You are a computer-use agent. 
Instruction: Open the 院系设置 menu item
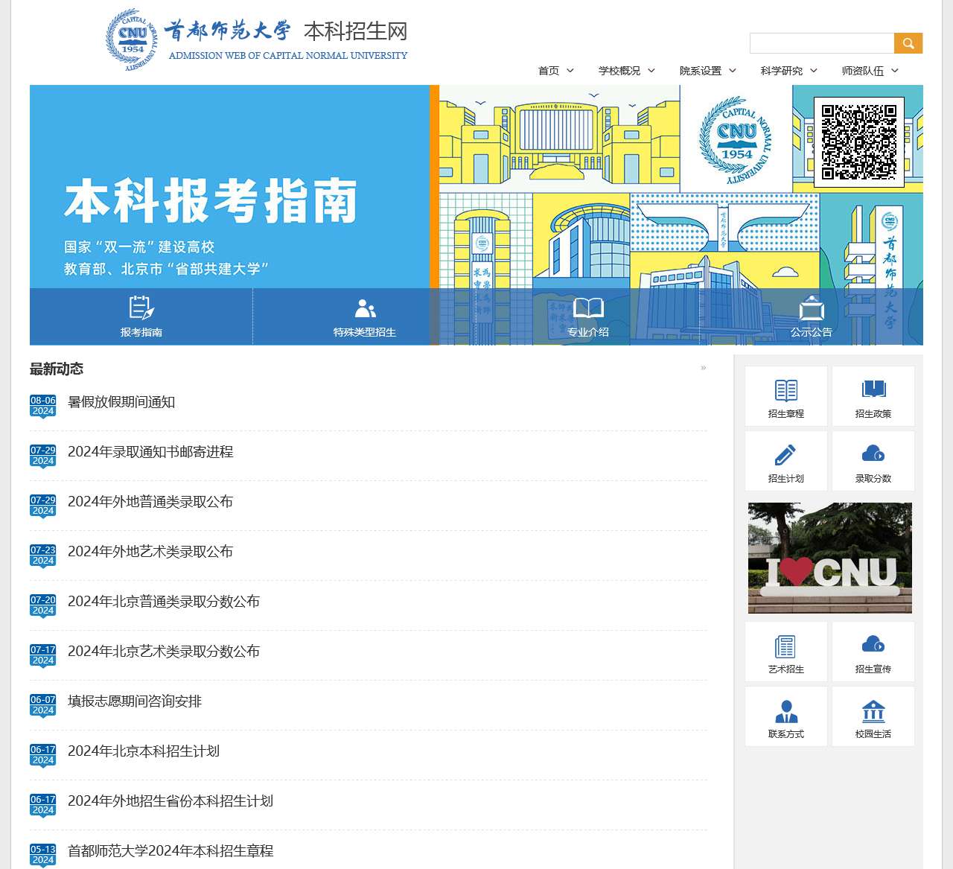point(701,71)
